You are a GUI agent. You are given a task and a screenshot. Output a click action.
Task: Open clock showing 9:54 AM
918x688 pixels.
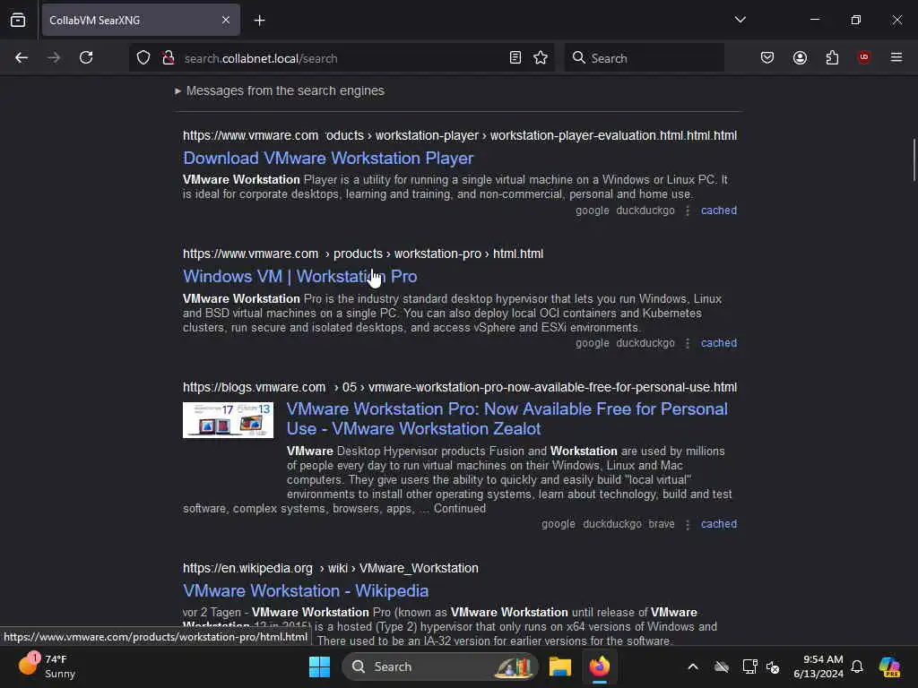pyautogui.click(x=818, y=666)
